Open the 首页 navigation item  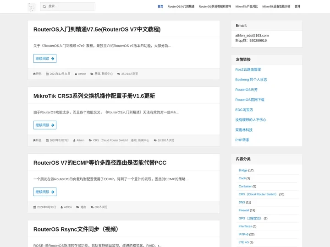pos(160,6)
